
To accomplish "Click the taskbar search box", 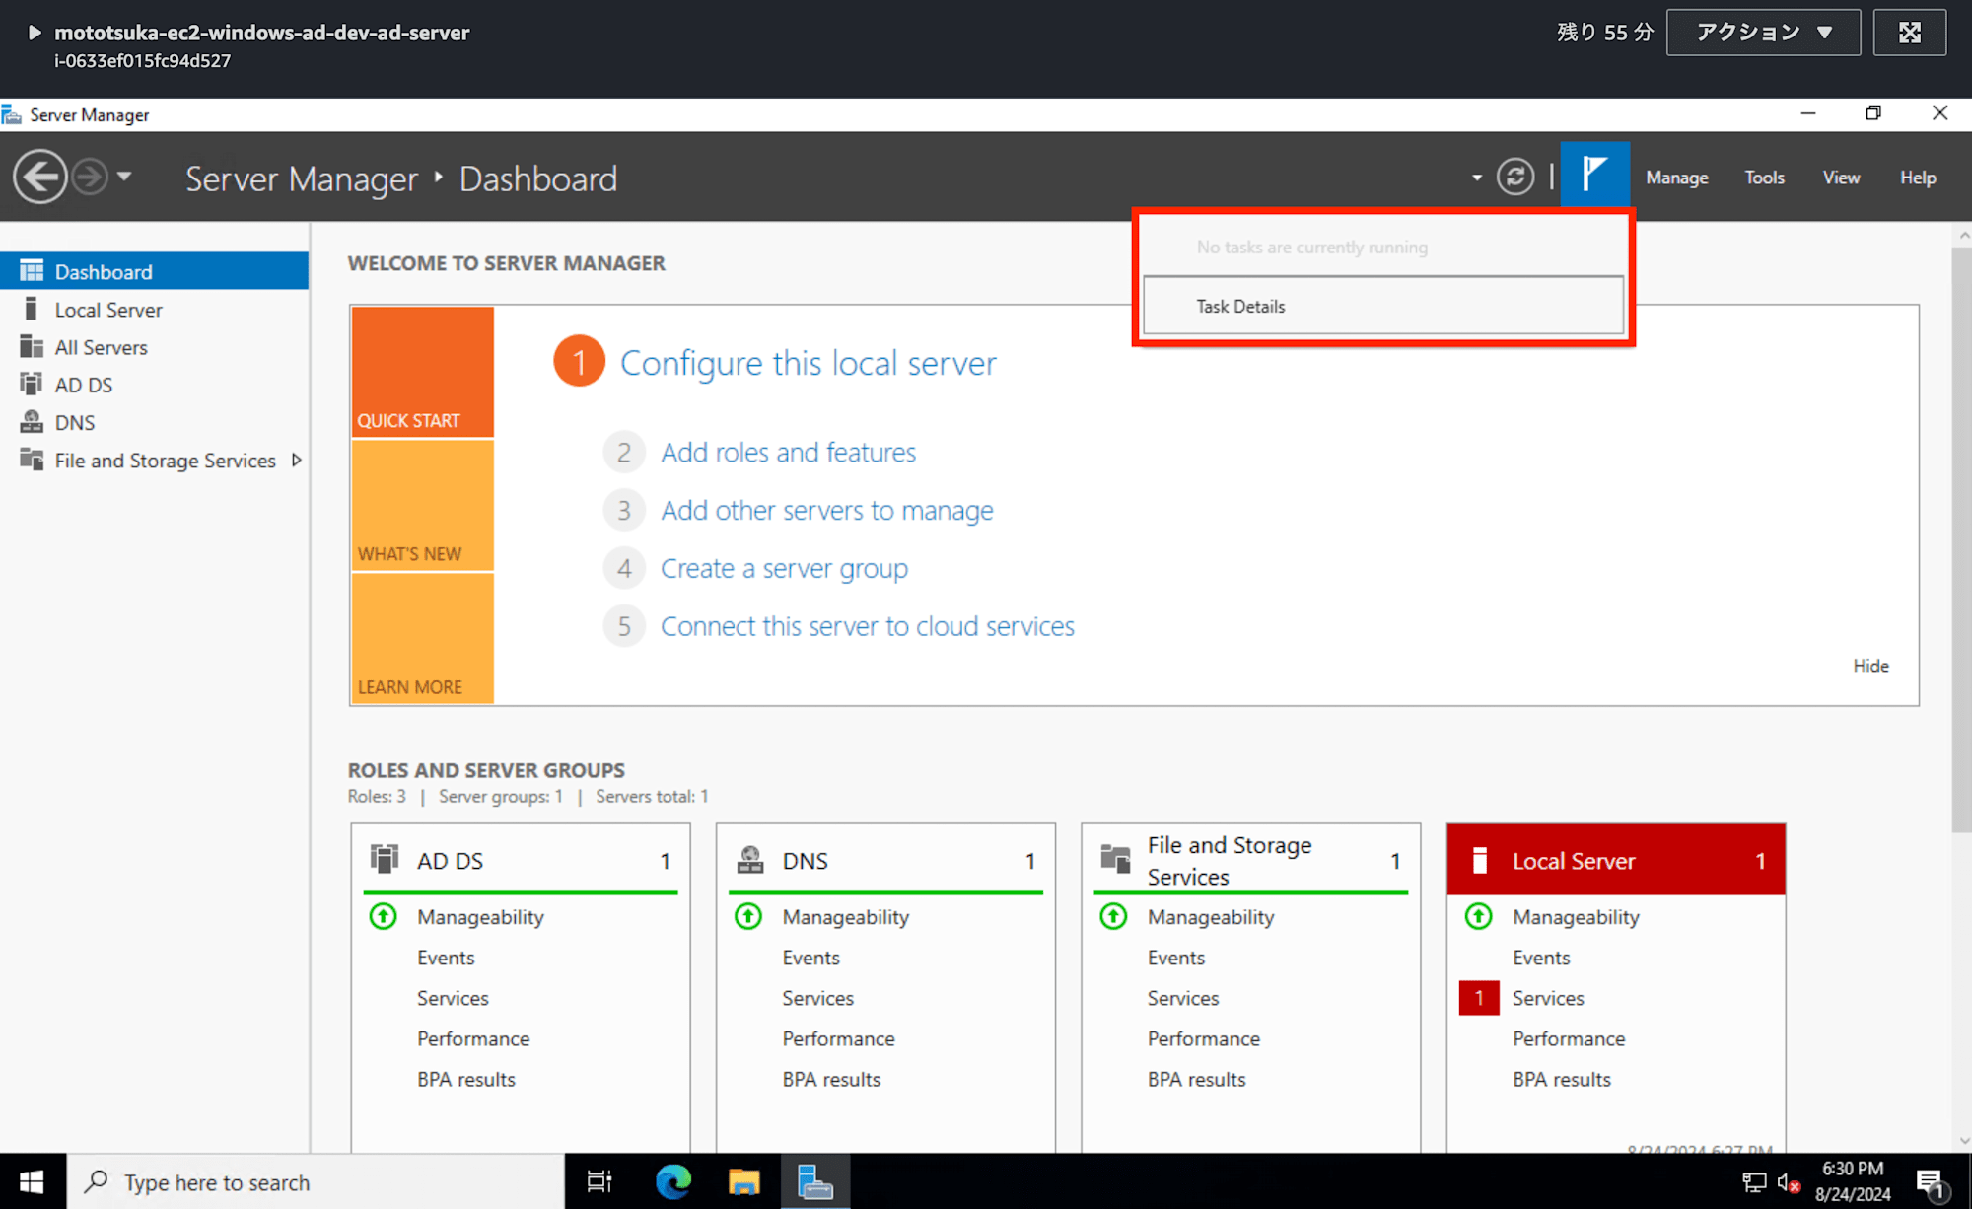I will 316,1181.
